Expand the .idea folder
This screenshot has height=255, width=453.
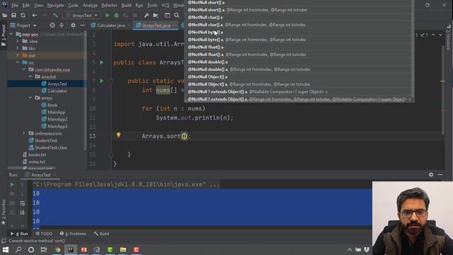click(17, 41)
